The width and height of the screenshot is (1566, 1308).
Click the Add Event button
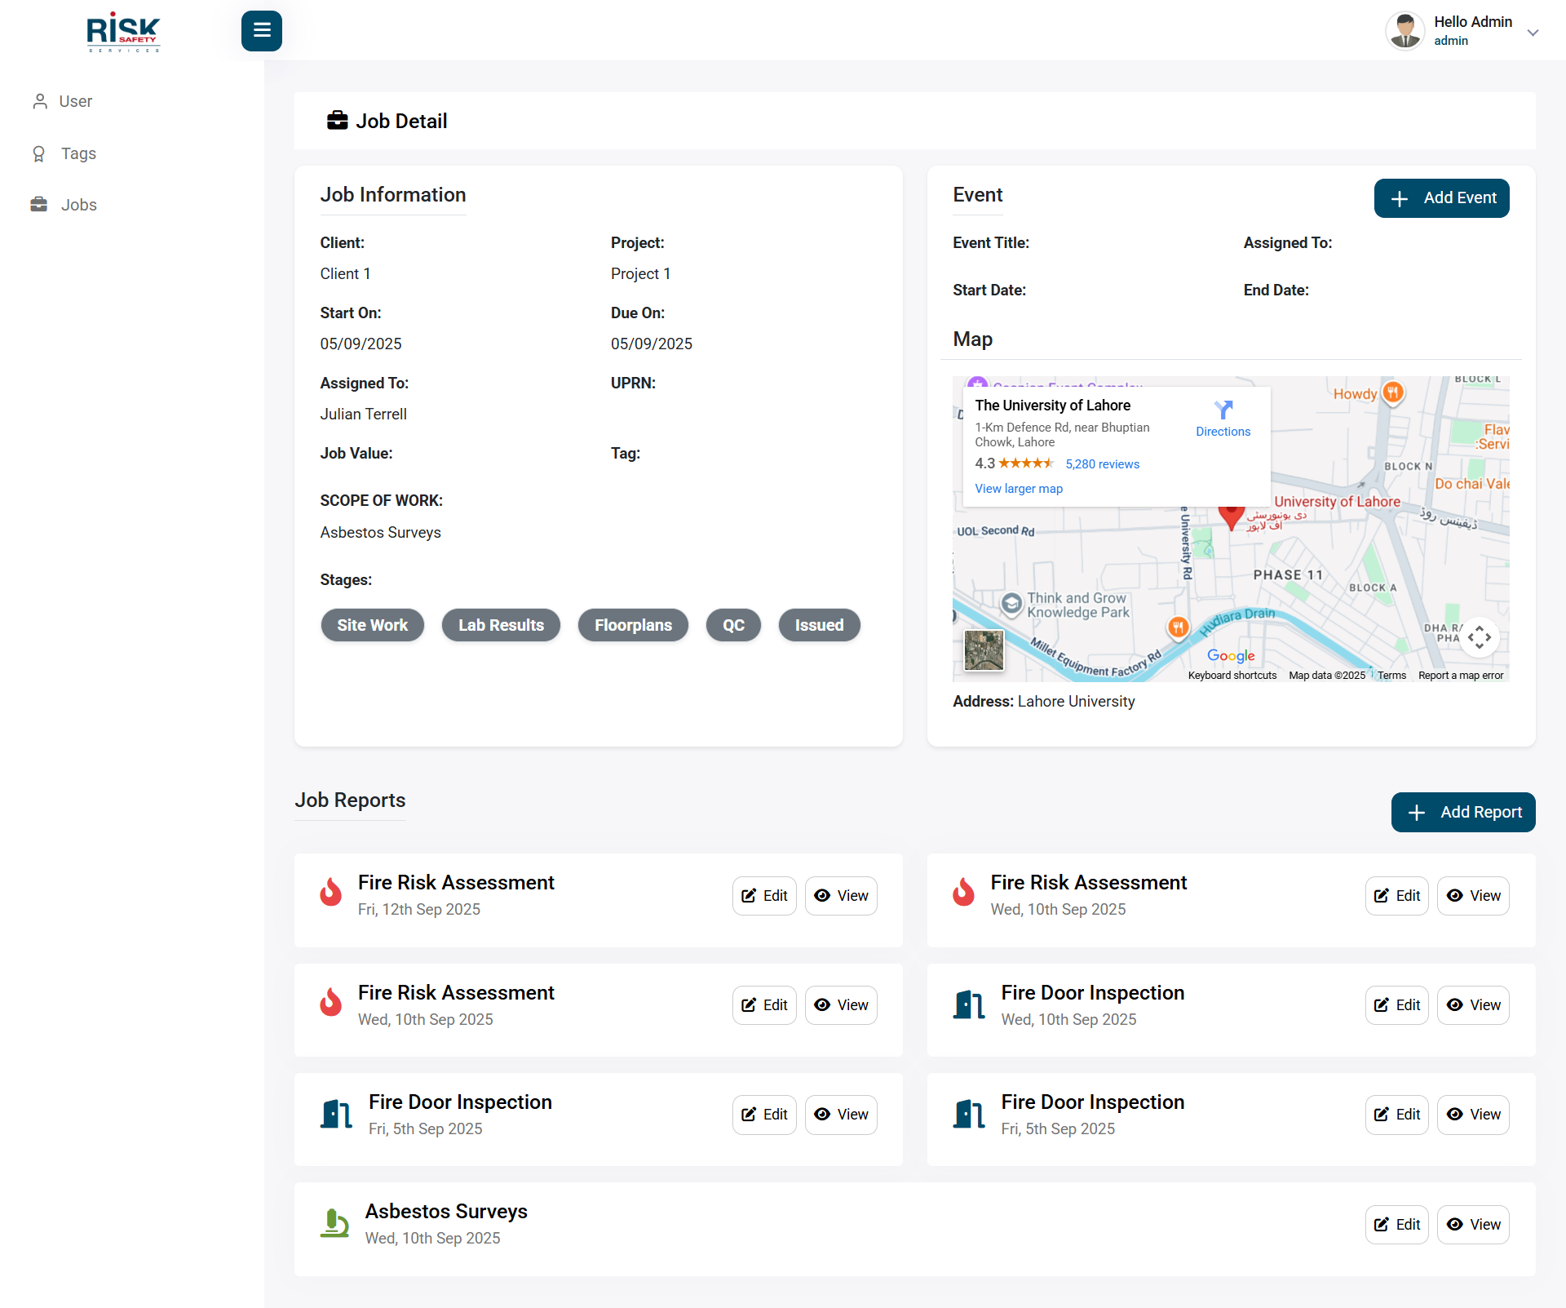[x=1441, y=198]
